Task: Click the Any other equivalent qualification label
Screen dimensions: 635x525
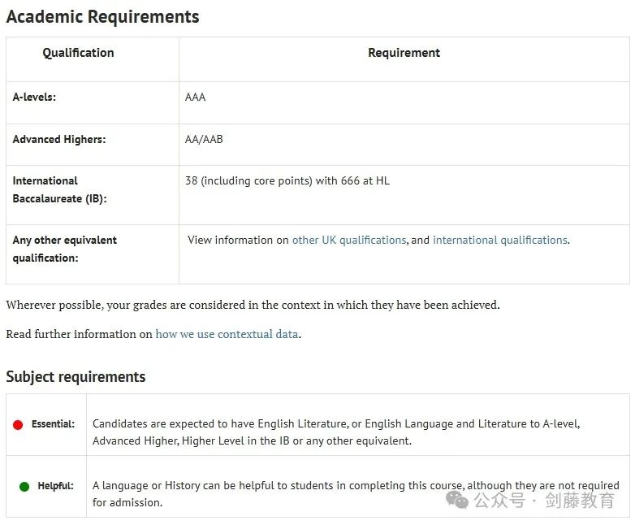Action: [x=65, y=249]
